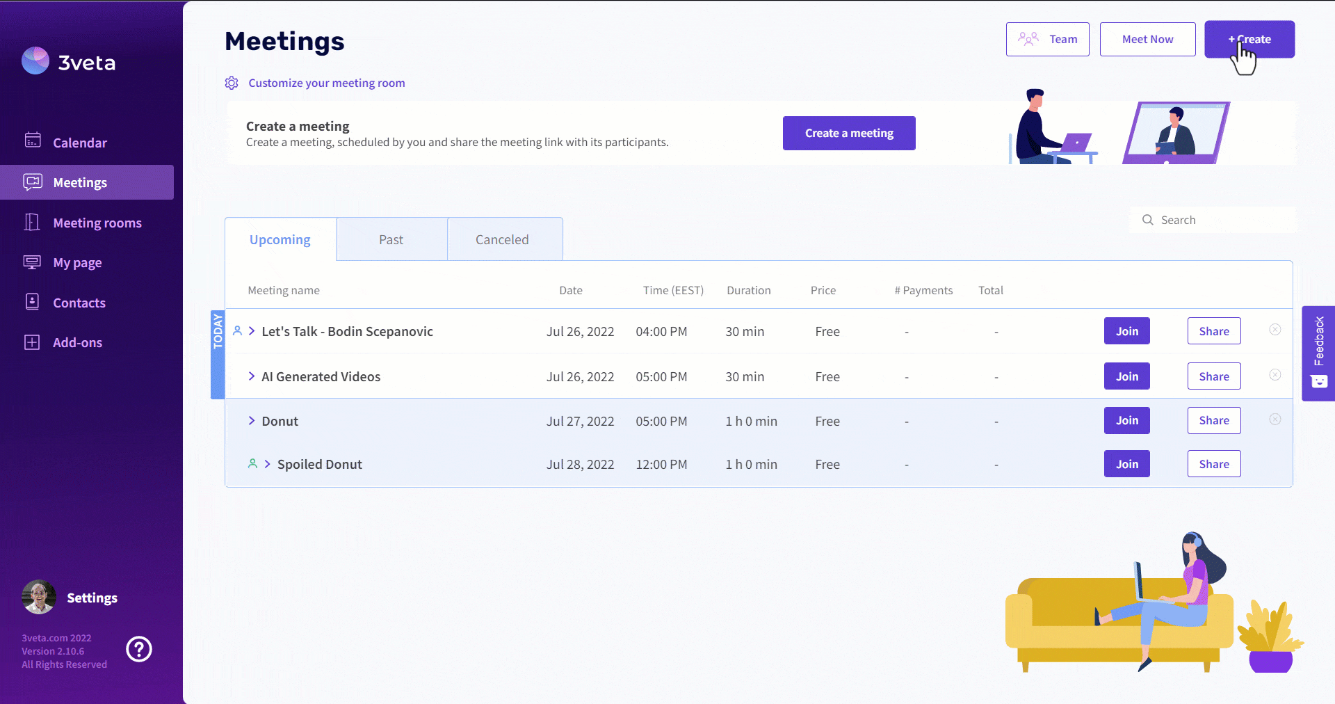The width and height of the screenshot is (1335, 704).
Task: Expand the Spoiled Donut meeting row
Action: pos(267,464)
